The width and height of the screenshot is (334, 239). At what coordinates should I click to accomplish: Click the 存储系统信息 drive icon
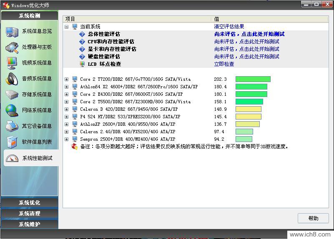(12, 95)
